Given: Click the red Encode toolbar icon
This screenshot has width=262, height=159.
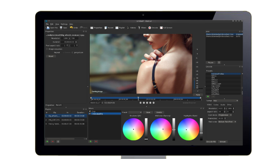Looking at the screenshot, I should click(150, 28).
